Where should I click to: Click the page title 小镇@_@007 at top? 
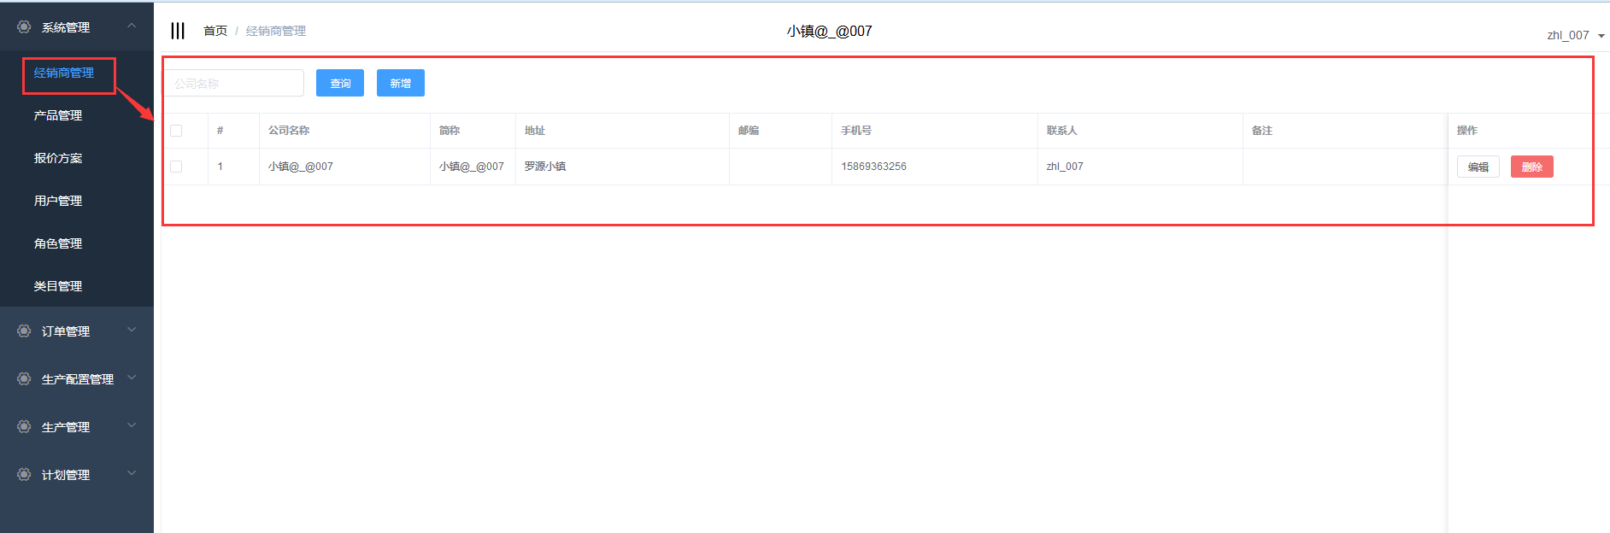pos(830,31)
